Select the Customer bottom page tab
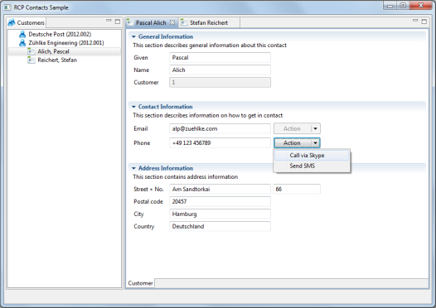This screenshot has height=308, width=436. (x=140, y=283)
